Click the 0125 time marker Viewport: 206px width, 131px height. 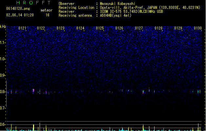[x=100, y=28]
